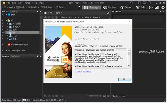Toggle the right panel layout icon
The image size is (167, 103).
coord(149,3)
